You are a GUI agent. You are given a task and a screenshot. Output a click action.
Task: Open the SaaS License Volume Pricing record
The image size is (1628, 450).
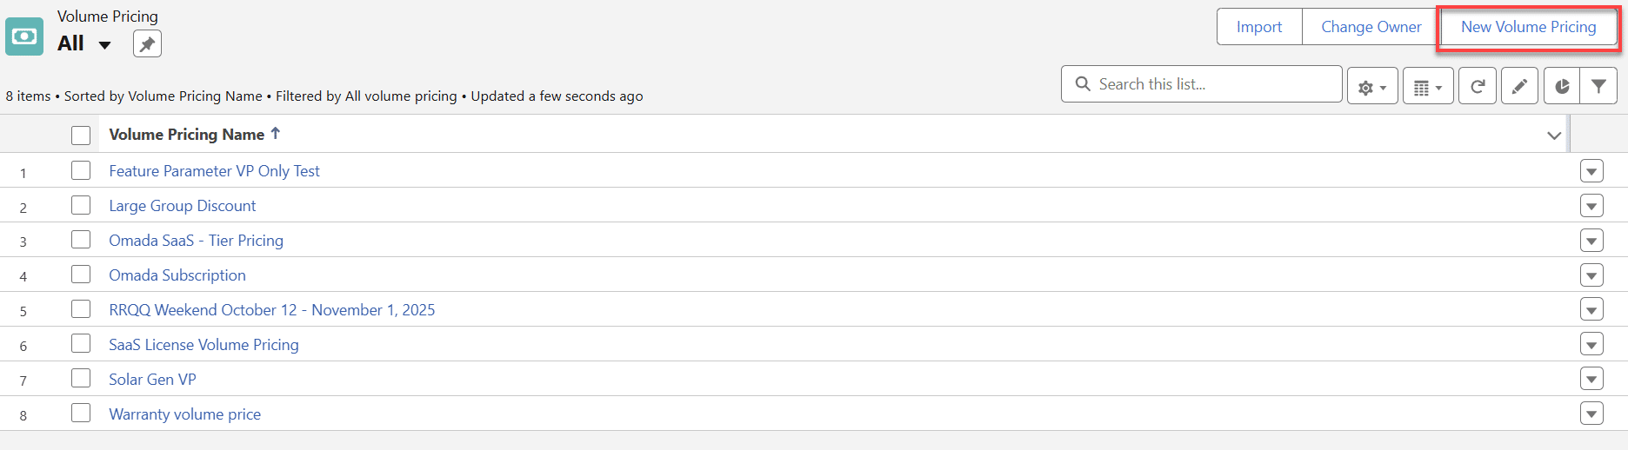coord(203,345)
